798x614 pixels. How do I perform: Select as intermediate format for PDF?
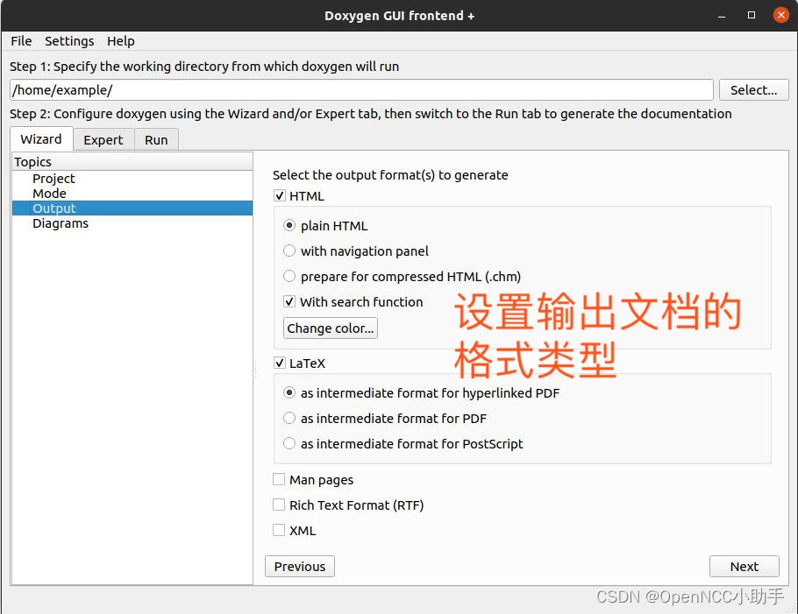289,418
